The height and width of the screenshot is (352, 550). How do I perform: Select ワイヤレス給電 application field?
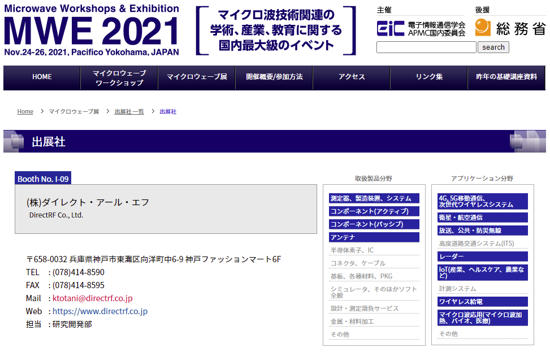click(x=483, y=302)
